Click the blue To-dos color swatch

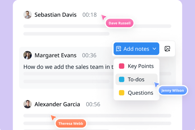point(122,79)
